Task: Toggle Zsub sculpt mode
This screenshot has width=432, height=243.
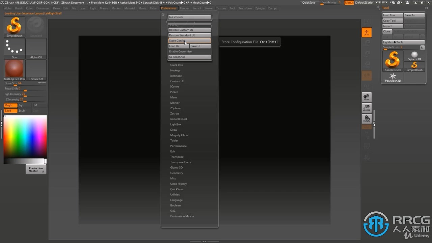Action: 24,111
